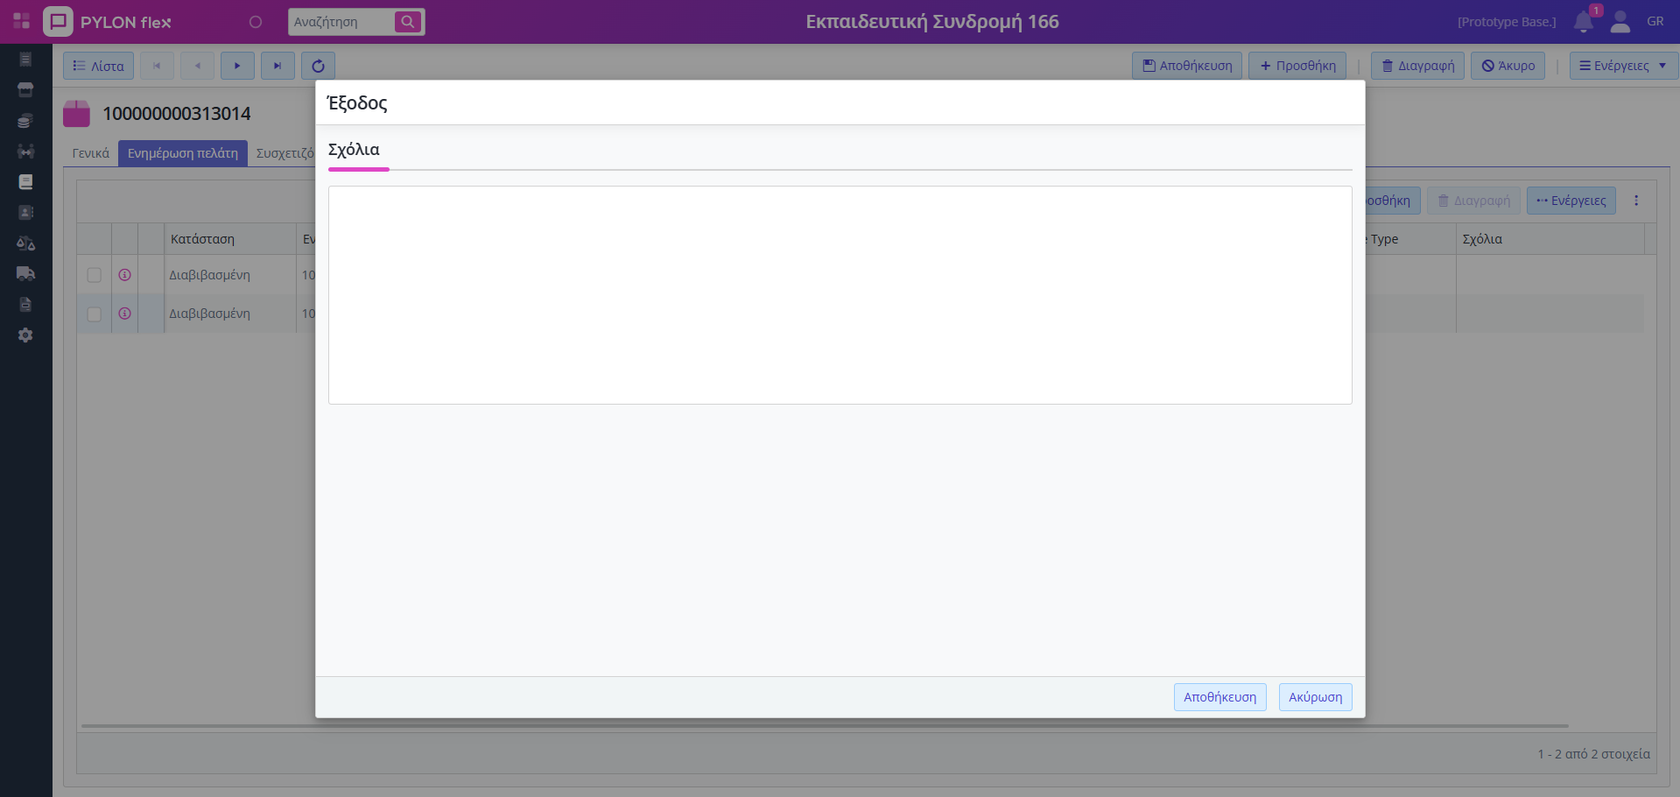Click the coins stack sidebar icon
Screen dimensions: 1680x797
pos(25,121)
